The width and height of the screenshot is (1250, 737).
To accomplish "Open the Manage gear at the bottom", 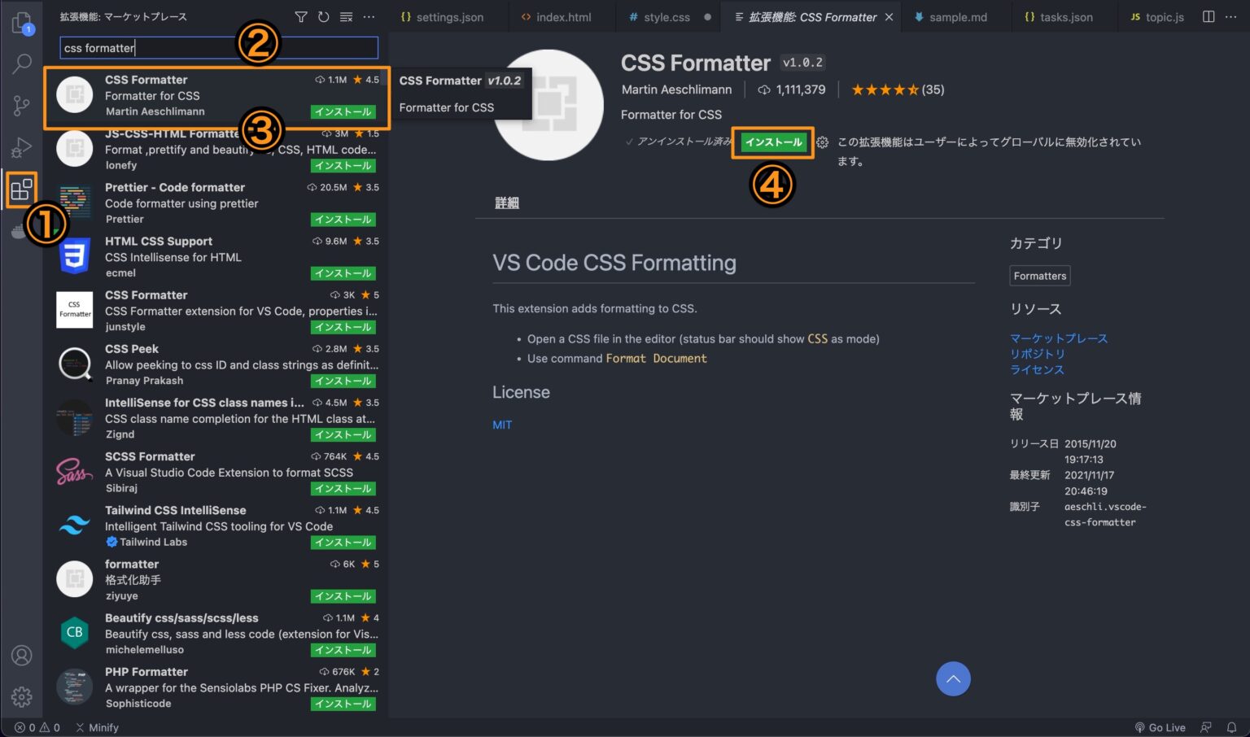I will point(22,697).
